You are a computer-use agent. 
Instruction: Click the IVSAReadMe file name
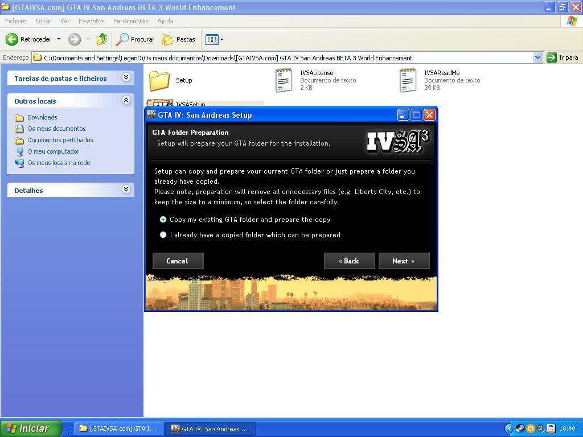point(442,73)
